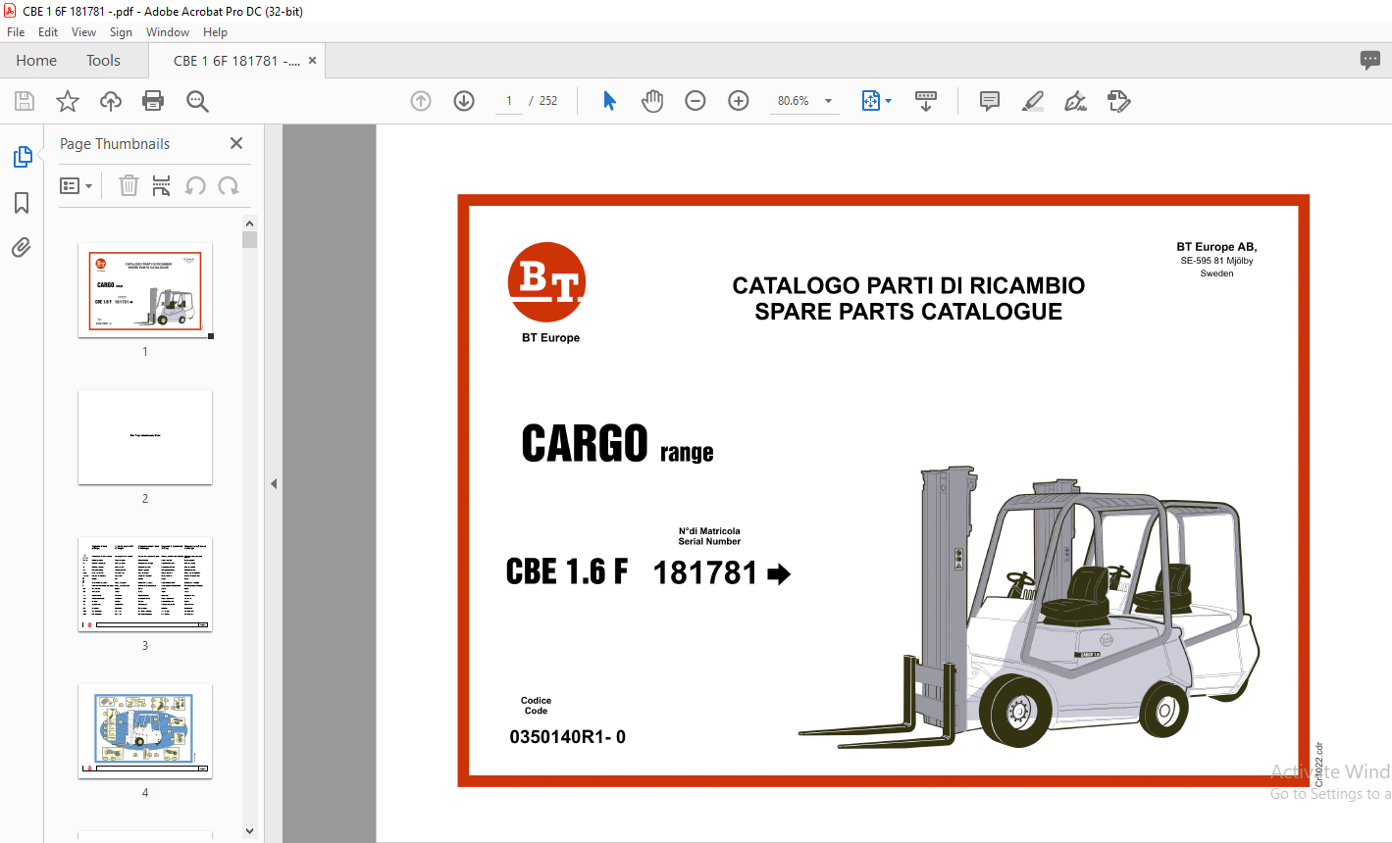Zoom in with the plus icon
This screenshot has height=843, width=1392.
click(x=739, y=101)
